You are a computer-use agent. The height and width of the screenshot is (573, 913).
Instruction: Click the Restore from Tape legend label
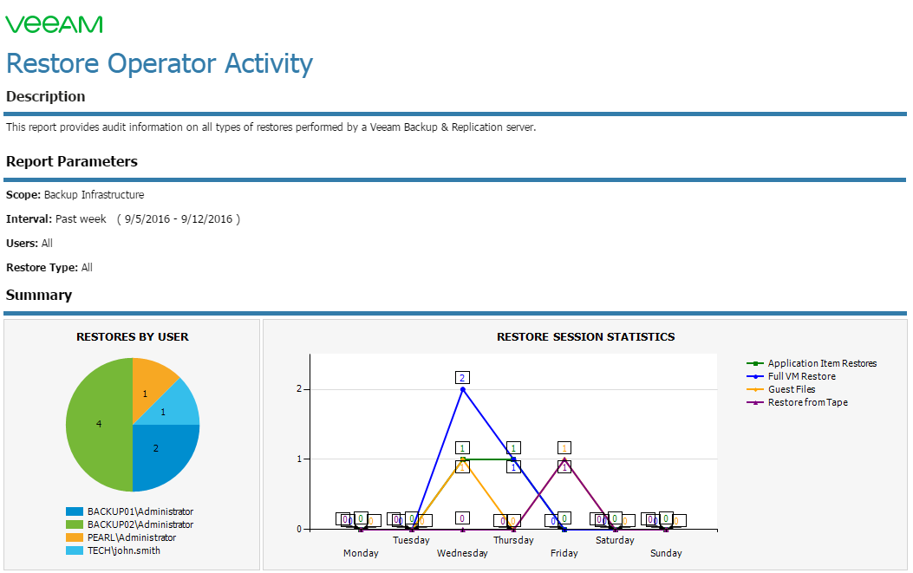tap(807, 402)
